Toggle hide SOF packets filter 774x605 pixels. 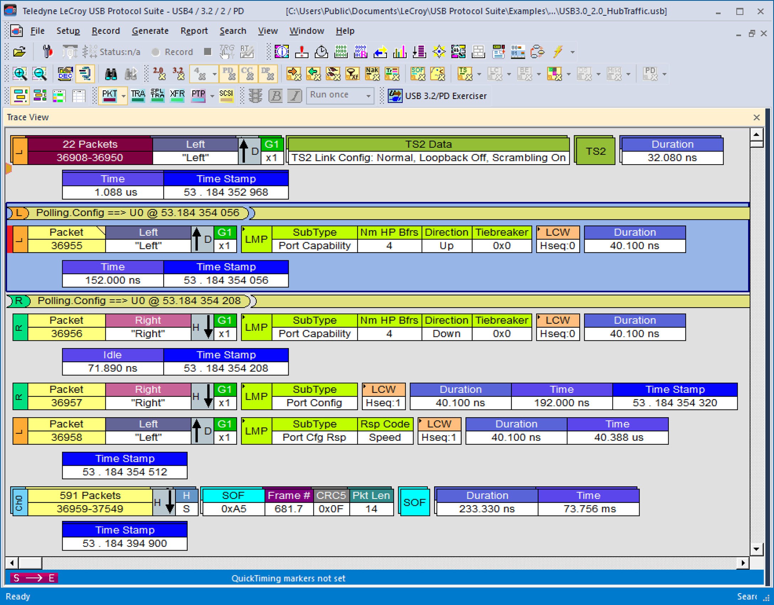click(x=418, y=74)
